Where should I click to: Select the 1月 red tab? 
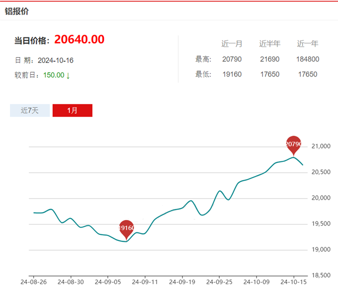coord(73,110)
